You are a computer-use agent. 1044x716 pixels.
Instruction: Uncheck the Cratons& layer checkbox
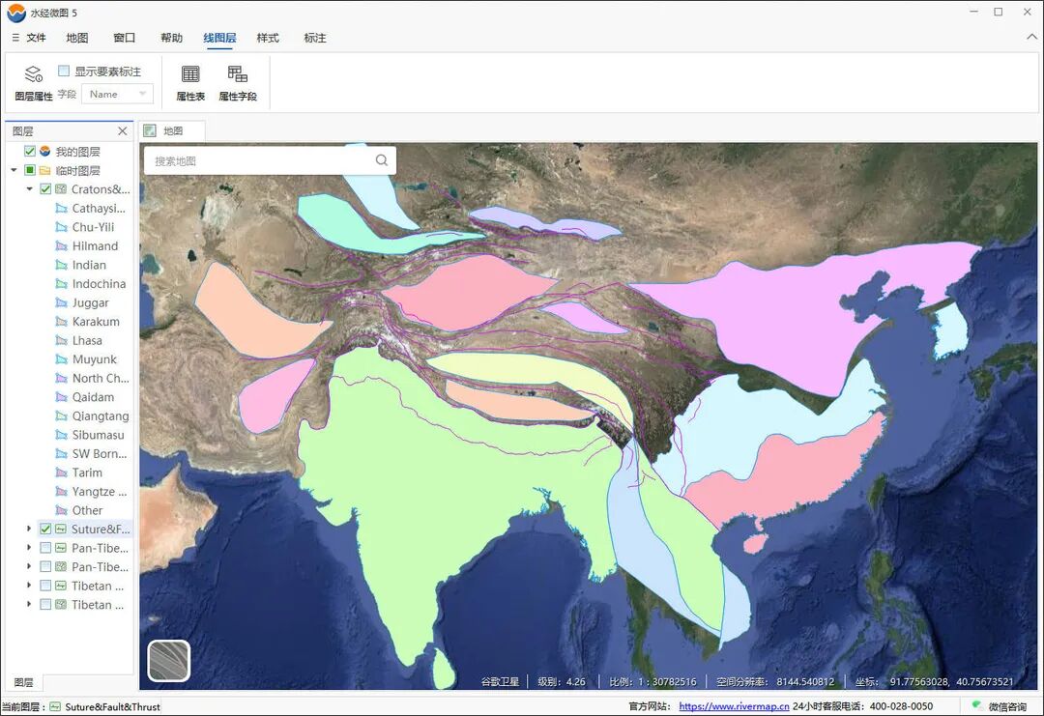(x=45, y=189)
